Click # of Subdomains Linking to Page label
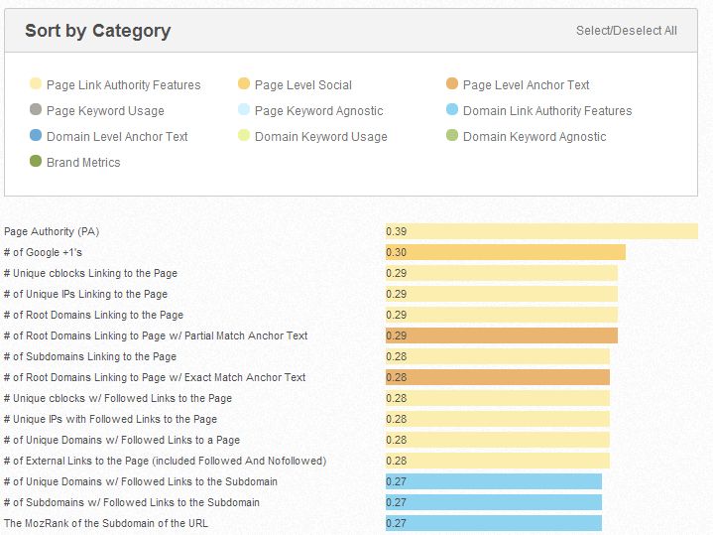Viewport: 713px width, 535px height. 90,356
